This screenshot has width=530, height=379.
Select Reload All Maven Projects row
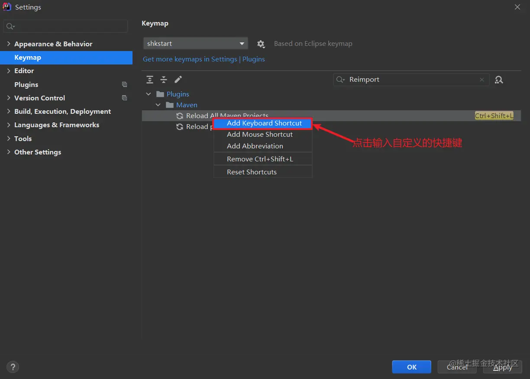click(x=331, y=116)
